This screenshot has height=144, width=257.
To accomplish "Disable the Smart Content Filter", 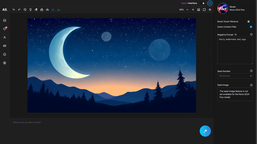I will click(x=250, y=27).
